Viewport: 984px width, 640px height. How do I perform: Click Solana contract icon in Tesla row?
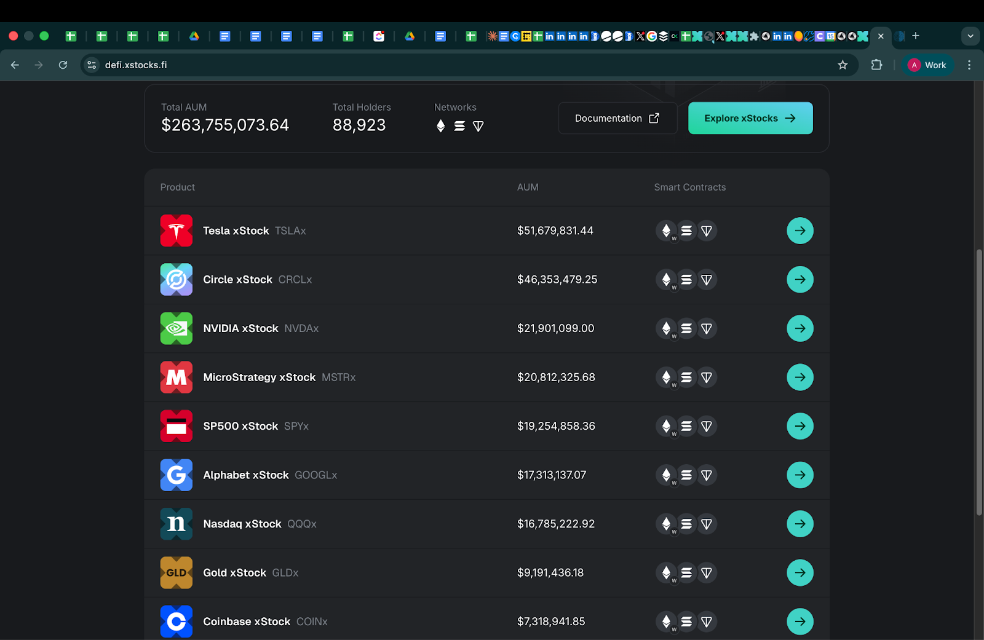(686, 231)
